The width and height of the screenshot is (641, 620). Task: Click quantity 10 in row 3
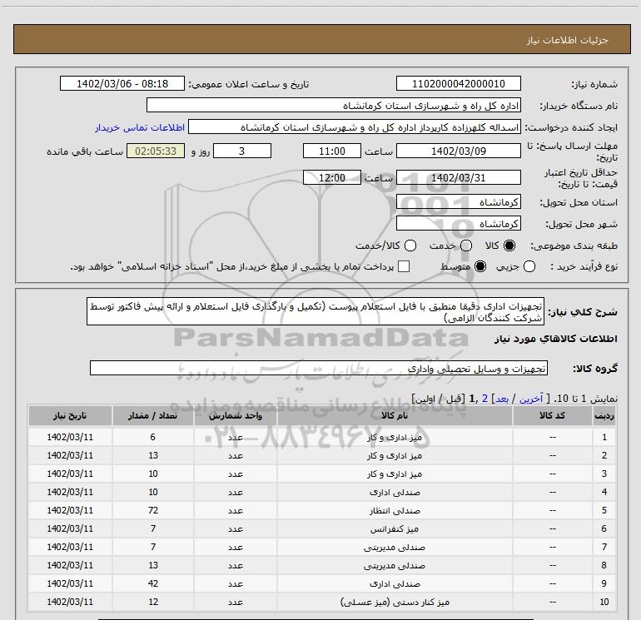(x=153, y=474)
